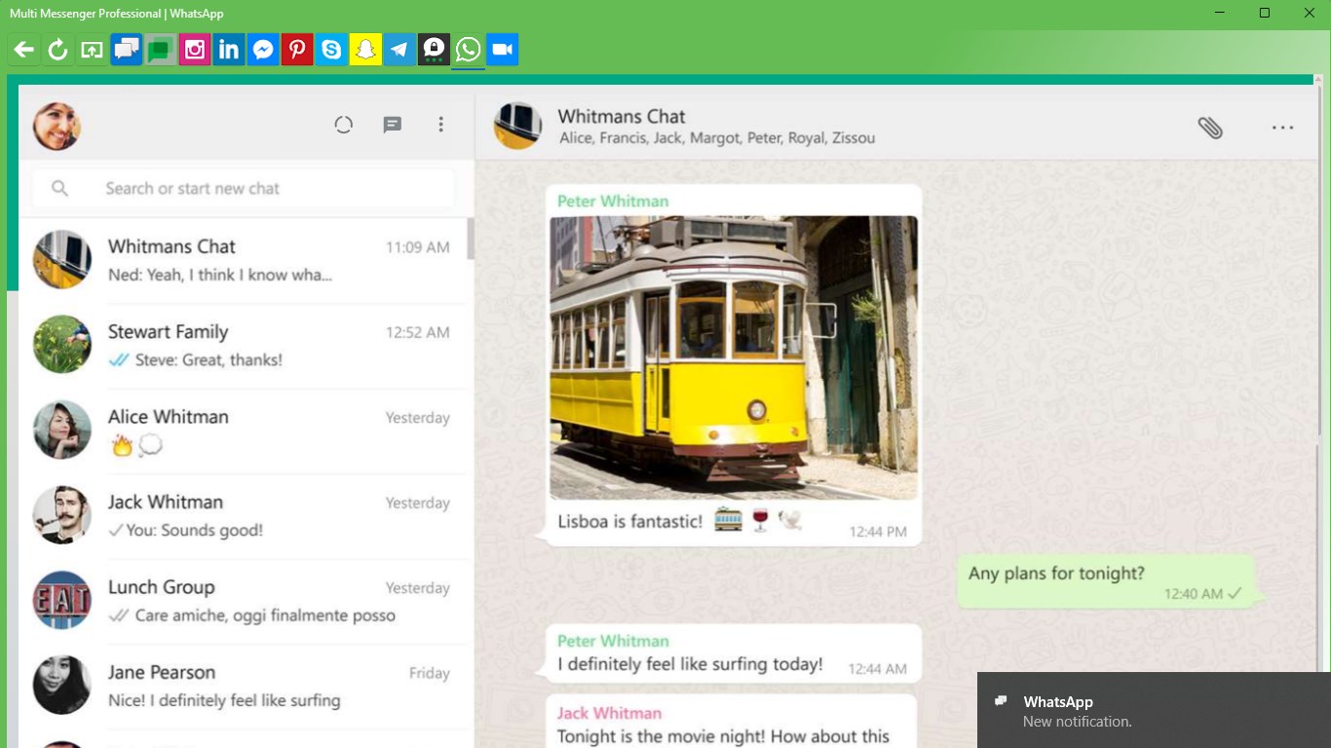Image resolution: width=1331 pixels, height=748 pixels.
Task: Go back using the arrow button
Action: tap(23, 49)
